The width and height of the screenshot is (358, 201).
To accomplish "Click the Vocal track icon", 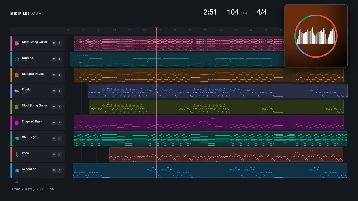I will point(17,154).
